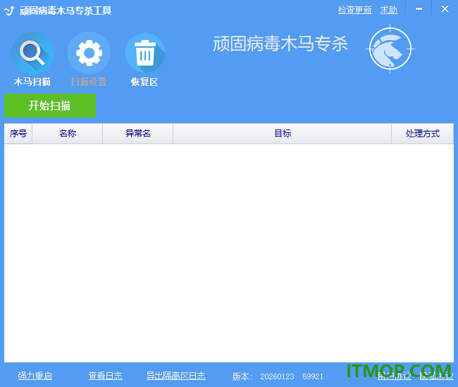
Task: Close the 顽固病毒木马专杀工具 window
Action: tap(445, 9)
